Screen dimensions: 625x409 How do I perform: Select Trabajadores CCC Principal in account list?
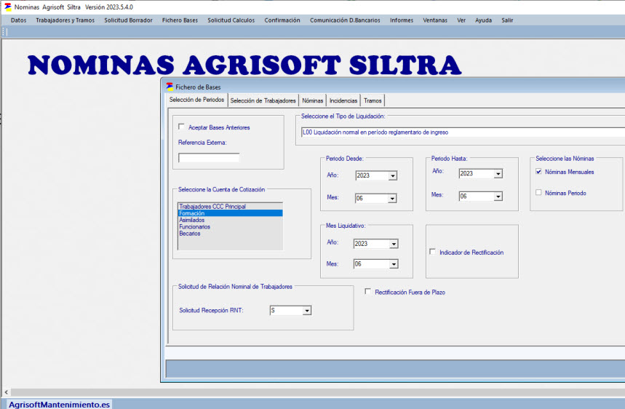point(231,207)
